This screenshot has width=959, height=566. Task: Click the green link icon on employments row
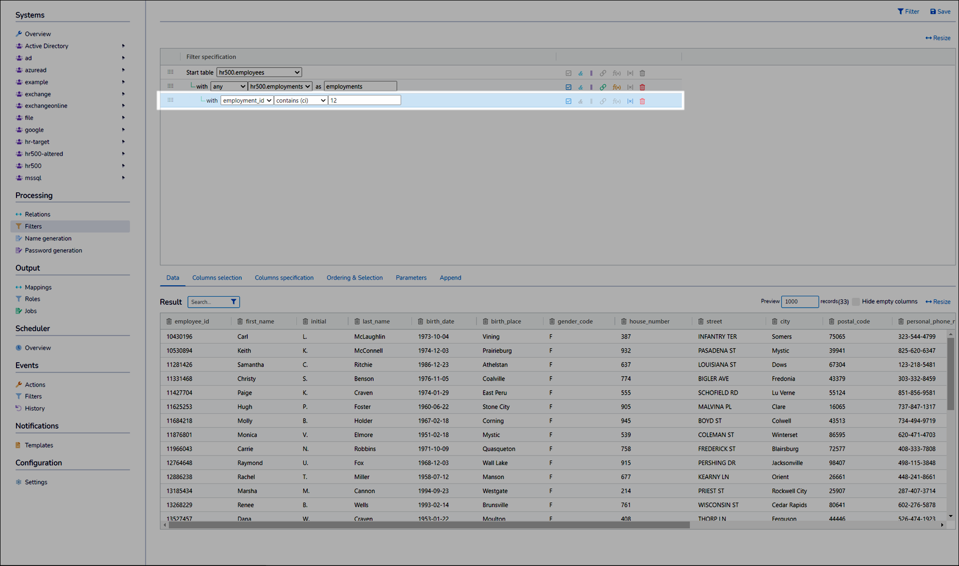pos(603,87)
